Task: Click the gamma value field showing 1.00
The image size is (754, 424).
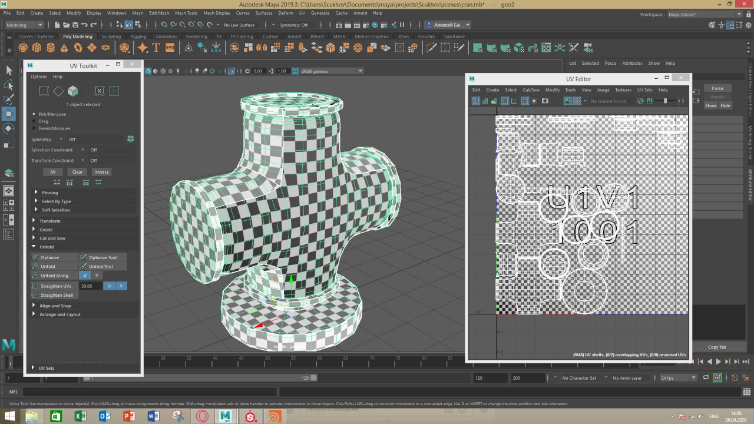Action: tap(282, 71)
